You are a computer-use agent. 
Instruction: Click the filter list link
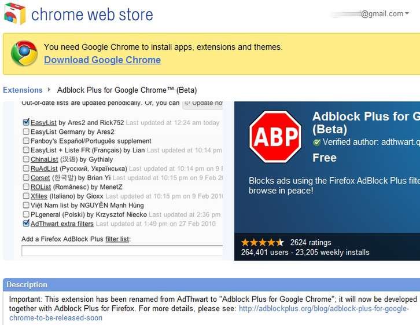click(x=117, y=239)
